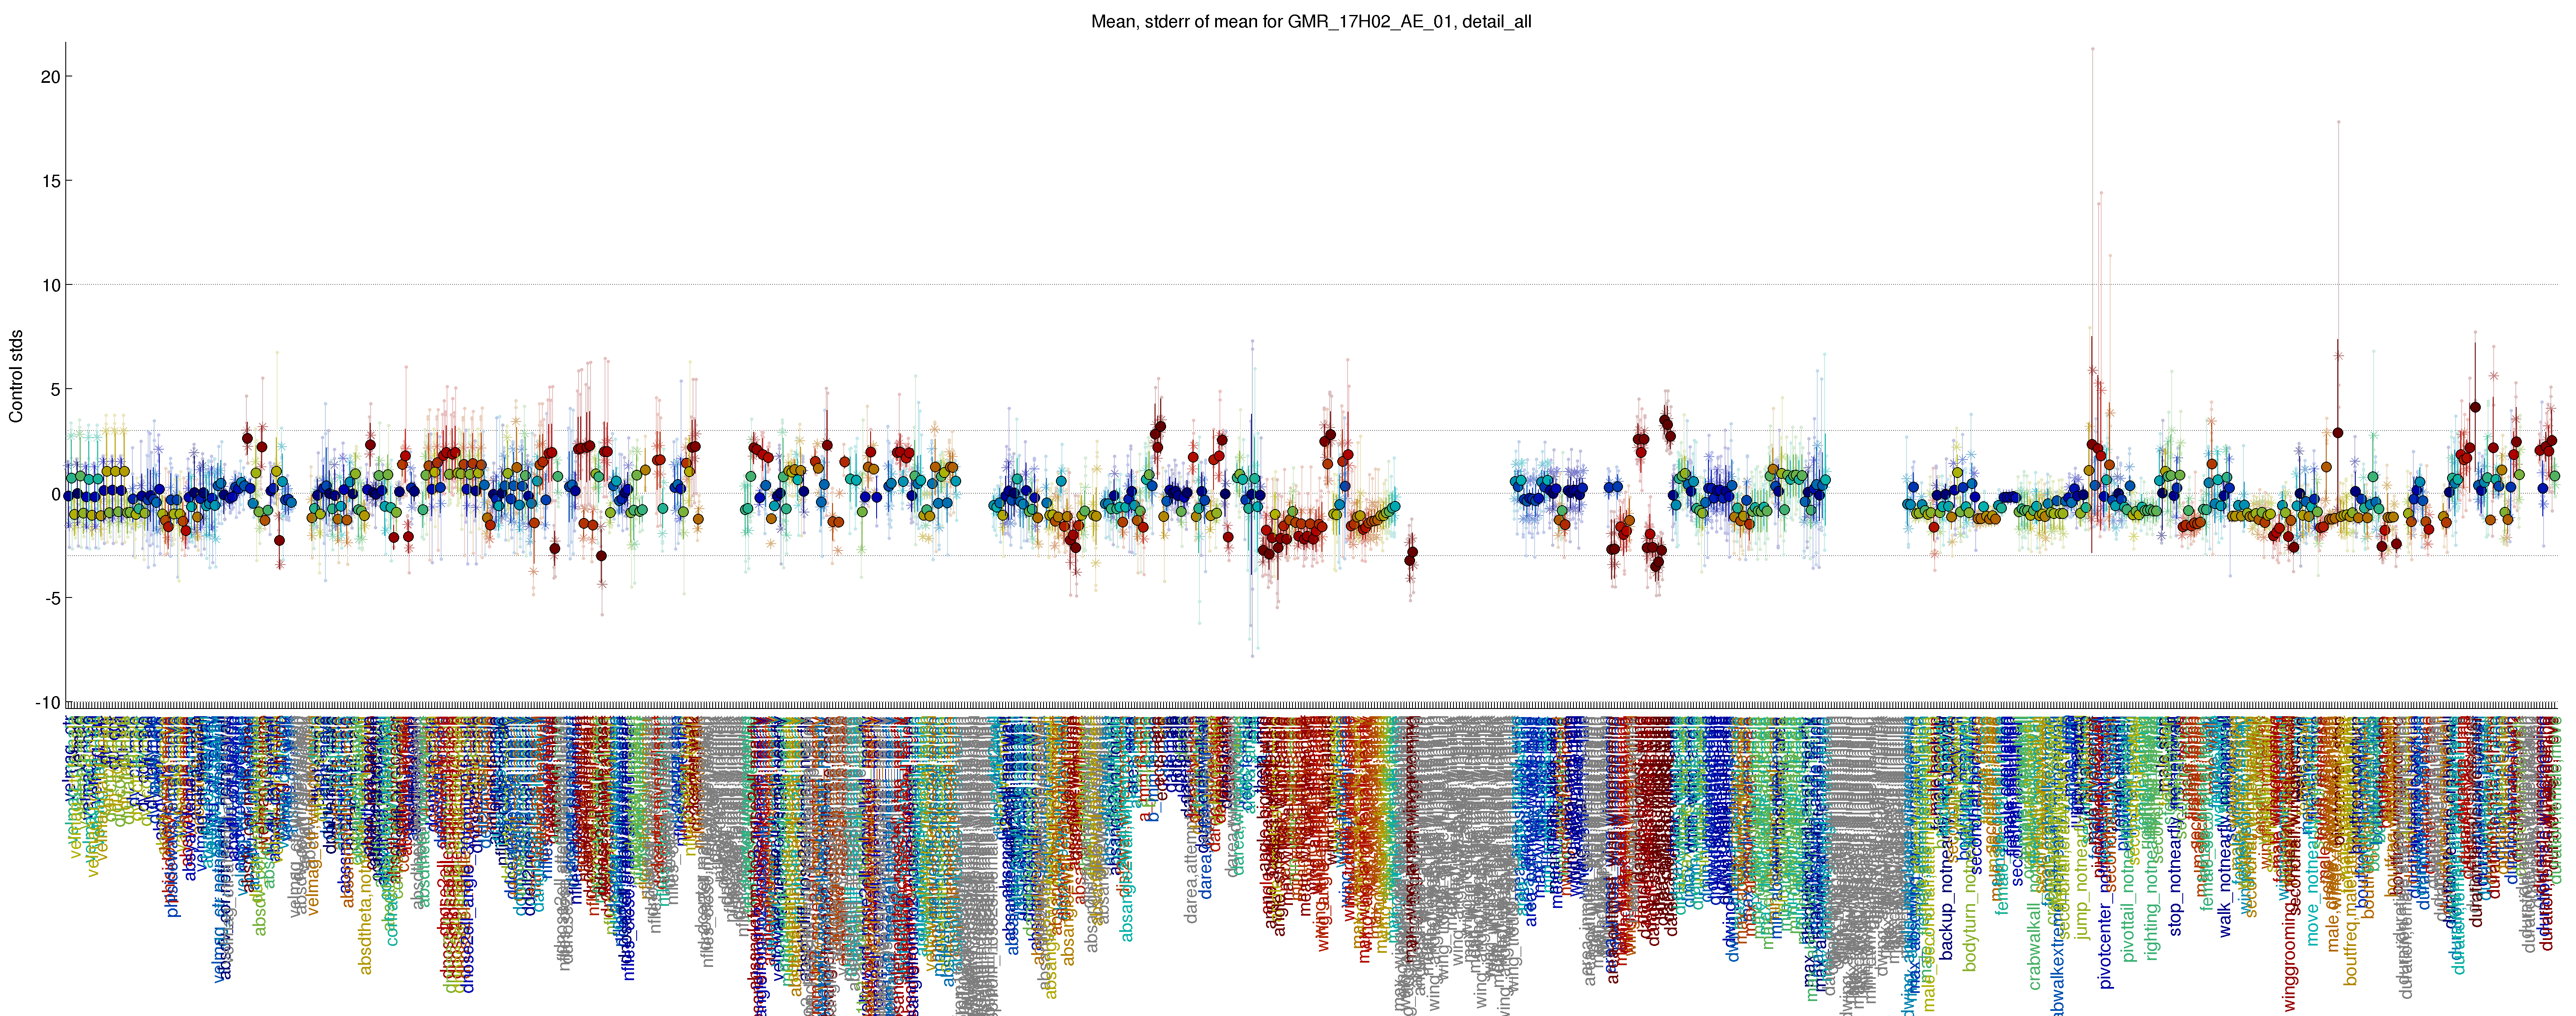Click the plot title mentioning GMR_17H02_AE_01
Viewport: 2576px width, 1016px height.
tap(1311, 21)
